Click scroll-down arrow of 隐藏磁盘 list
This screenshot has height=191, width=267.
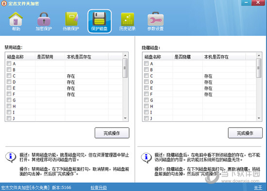click(x=259, y=118)
